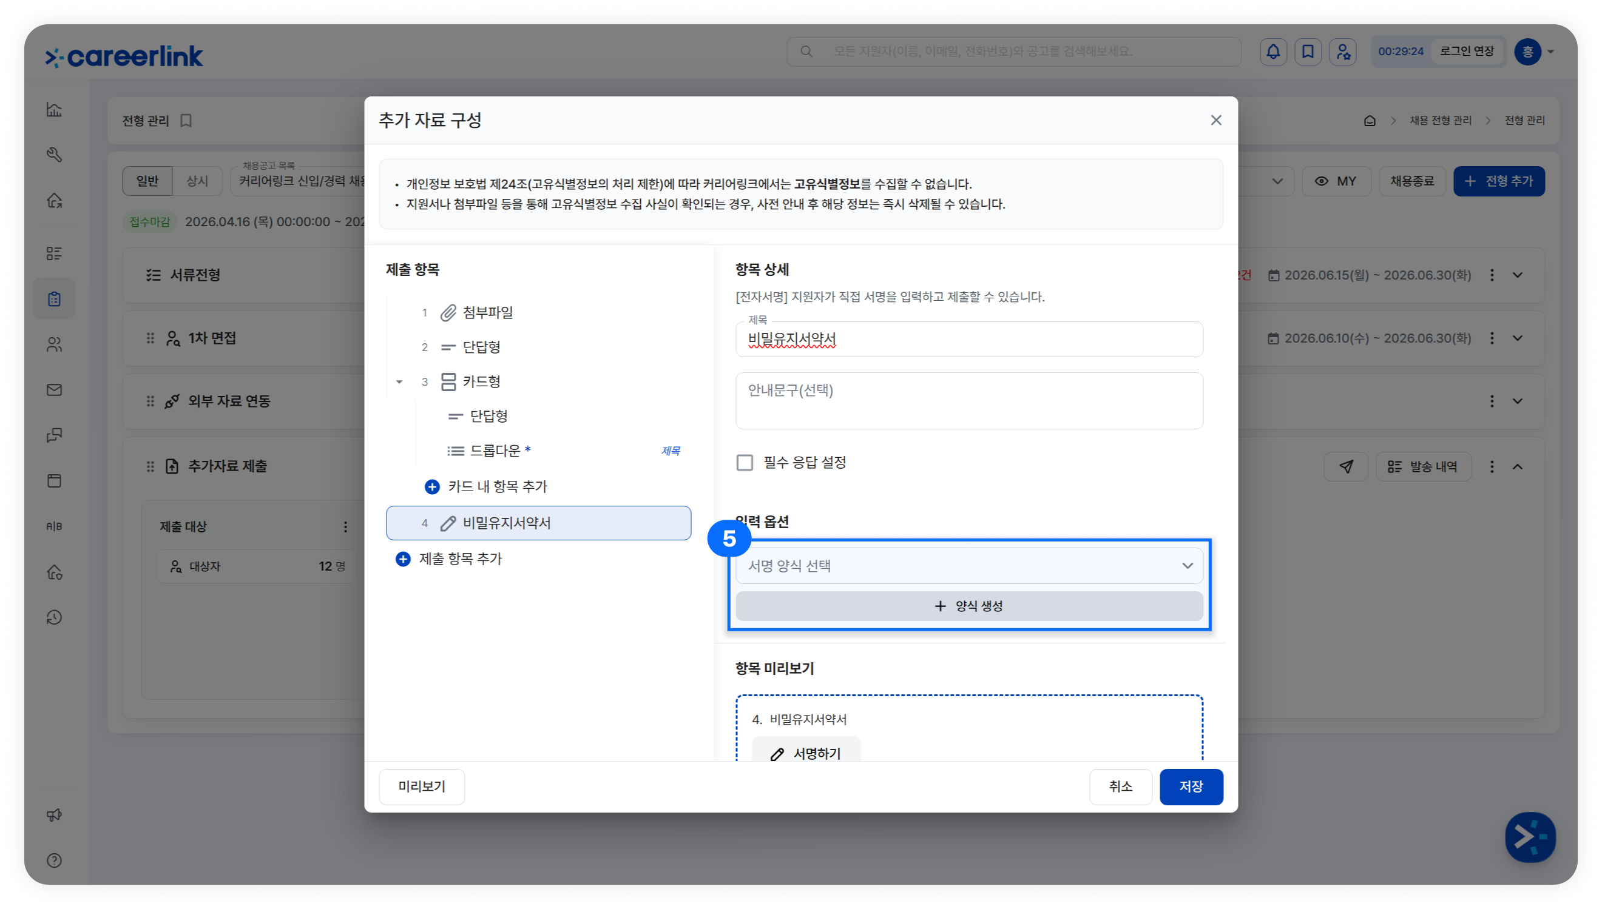Open the help question mark icon
Screen dimensions: 1602x909
point(55,860)
